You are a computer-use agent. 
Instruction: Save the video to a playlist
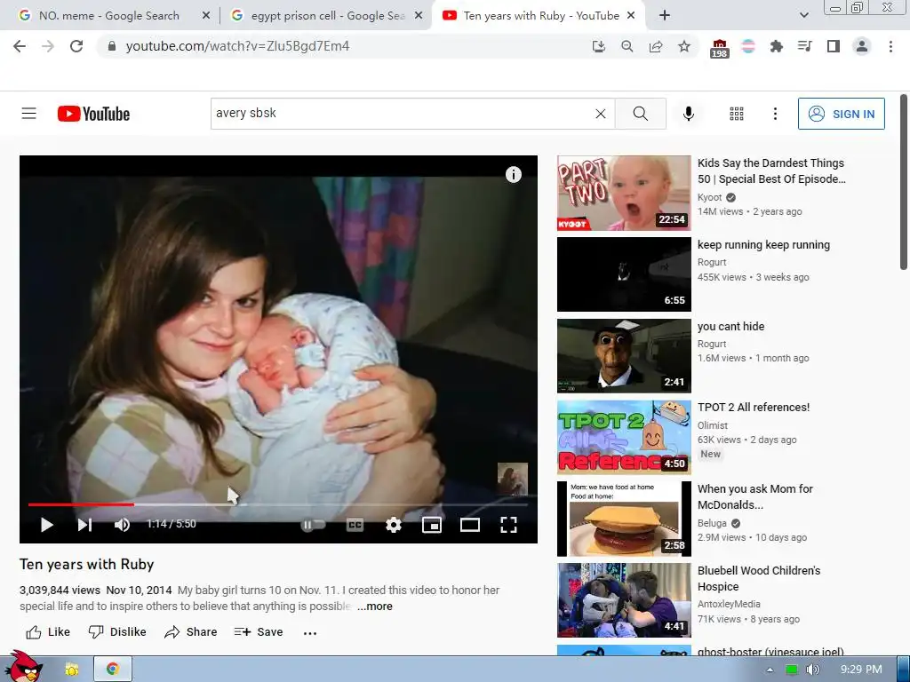259,632
